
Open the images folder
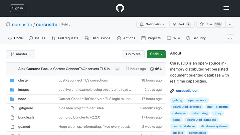[24, 90]
